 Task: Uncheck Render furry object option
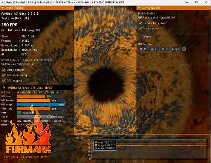pyautogui.click(x=140, y=23)
